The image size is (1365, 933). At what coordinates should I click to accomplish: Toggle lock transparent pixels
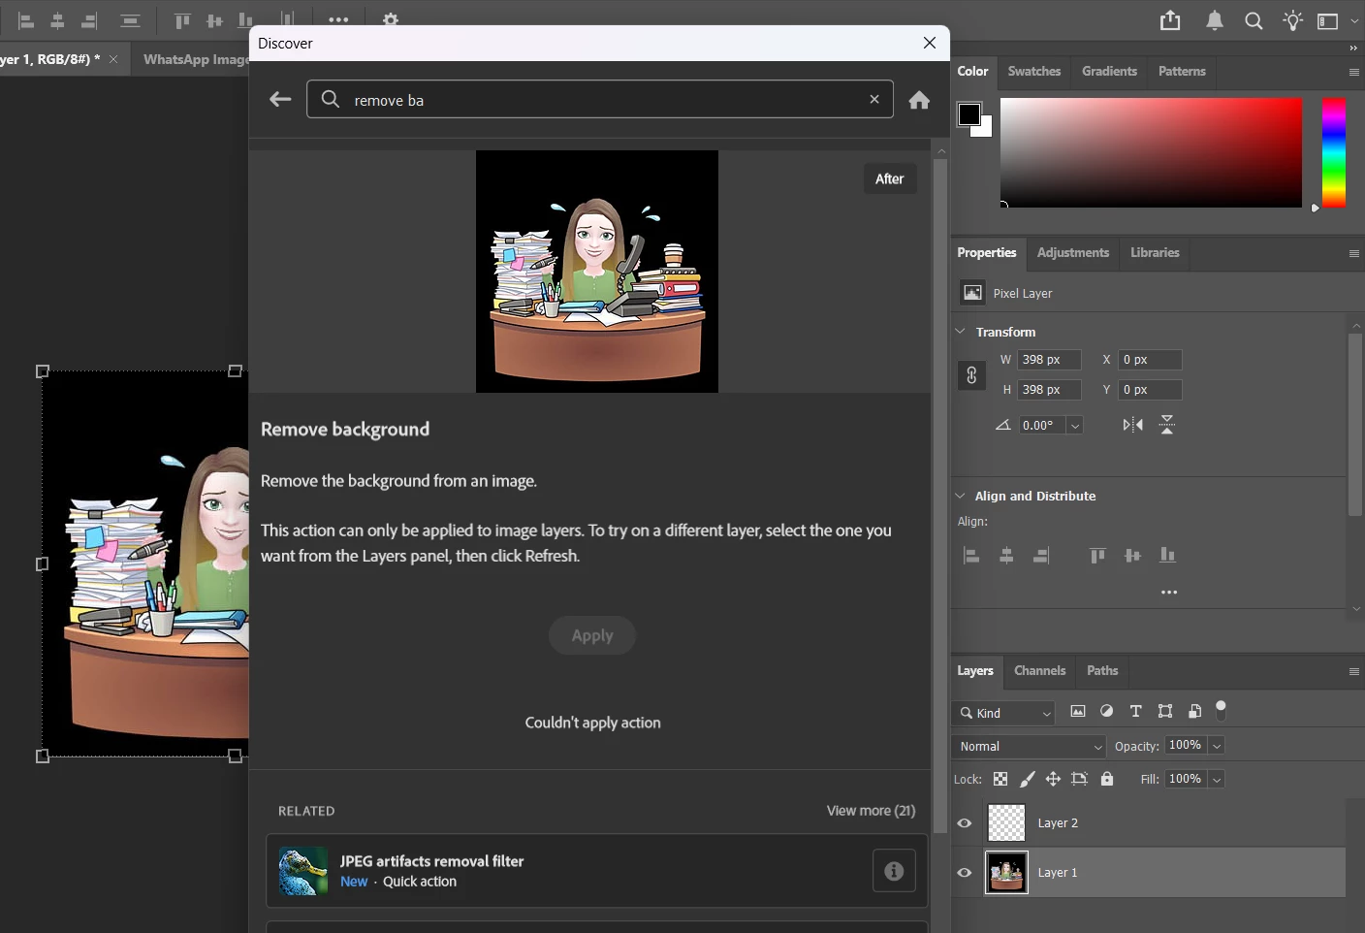[1000, 779]
